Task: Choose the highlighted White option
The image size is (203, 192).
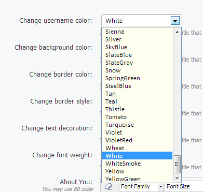Action: point(137,156)
